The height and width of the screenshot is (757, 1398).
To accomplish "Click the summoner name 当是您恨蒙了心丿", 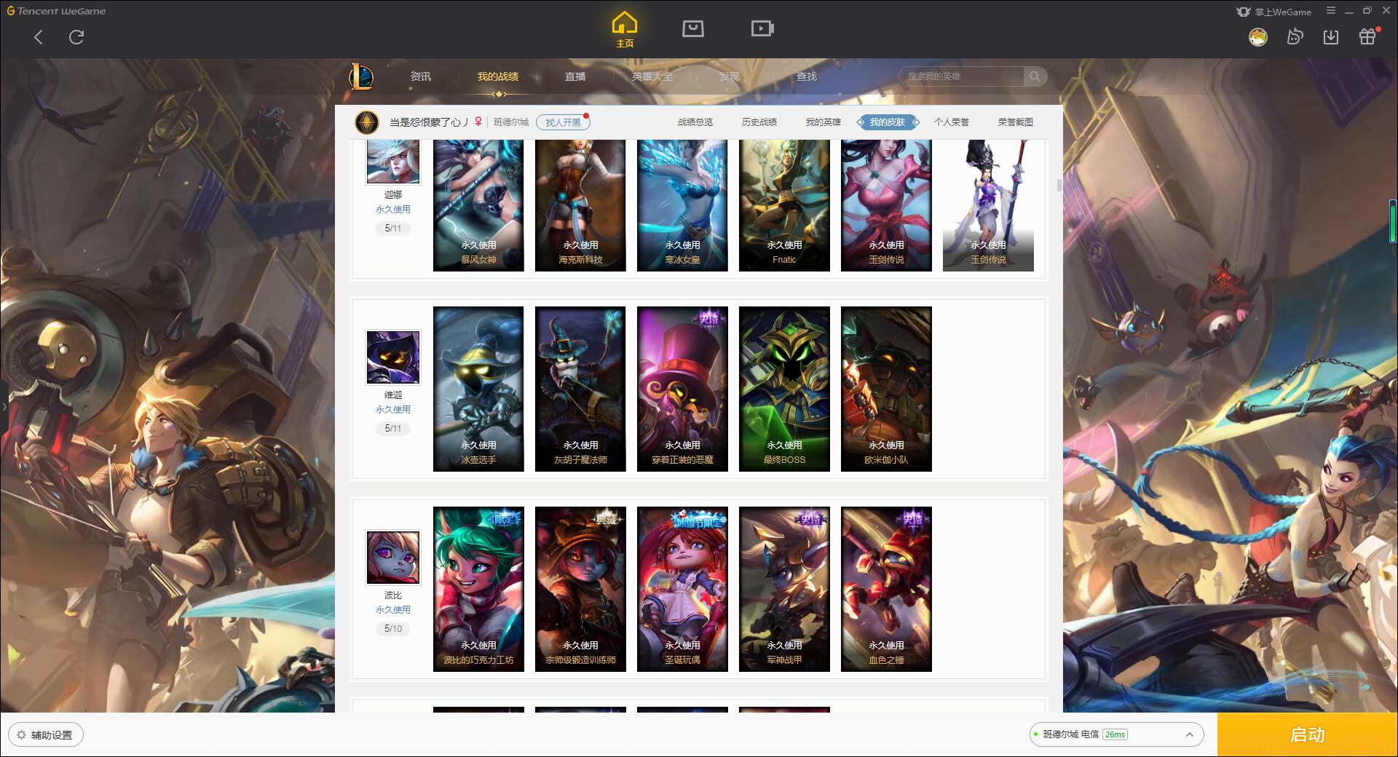I will tap(429, 122).
